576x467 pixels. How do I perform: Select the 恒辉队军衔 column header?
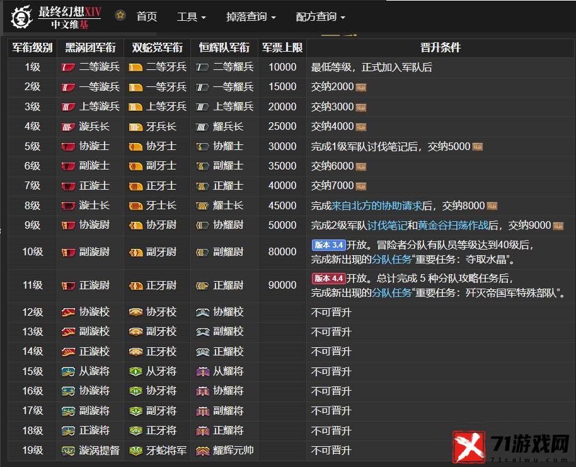click(x=224, y=47)
